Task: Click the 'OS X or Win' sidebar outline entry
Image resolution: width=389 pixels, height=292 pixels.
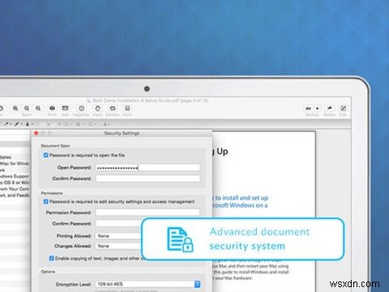Action: [x=15, y=182]
